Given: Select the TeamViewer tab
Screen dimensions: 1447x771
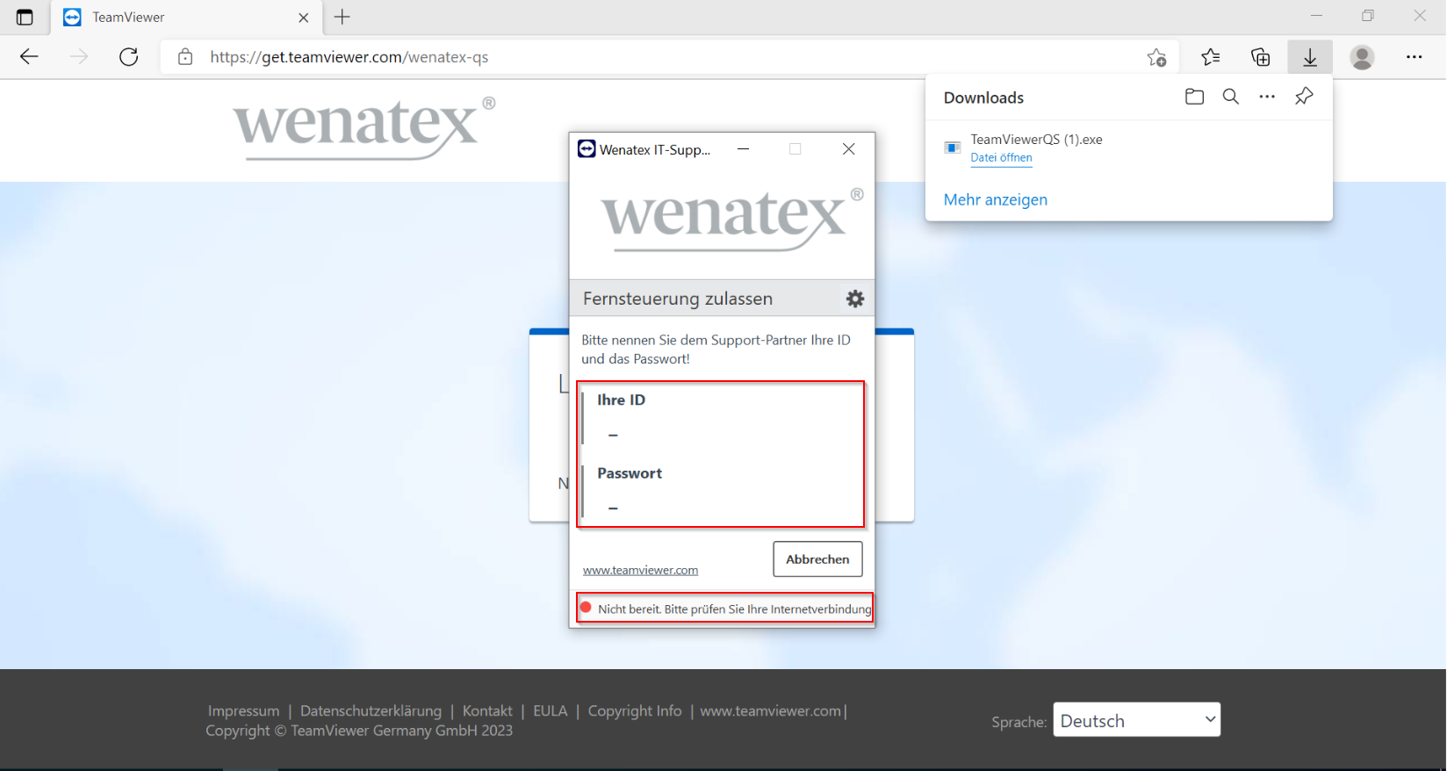Looking at the screenshot, I should click(x=187, y=18).
